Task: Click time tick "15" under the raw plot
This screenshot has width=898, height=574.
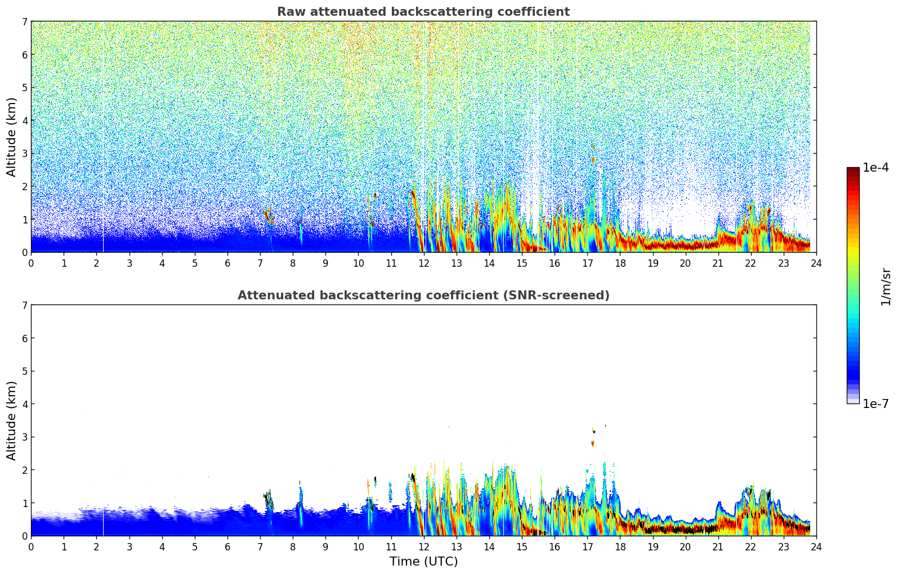Action: tap(522, 263)
